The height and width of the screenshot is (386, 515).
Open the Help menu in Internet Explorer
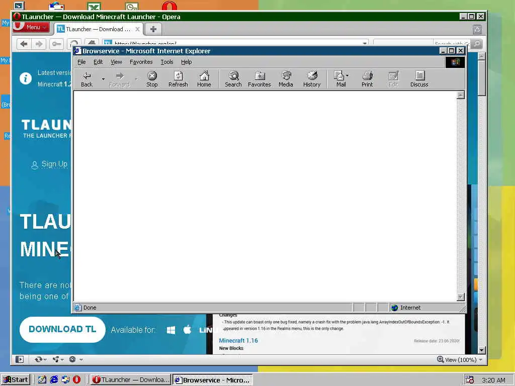186,62
